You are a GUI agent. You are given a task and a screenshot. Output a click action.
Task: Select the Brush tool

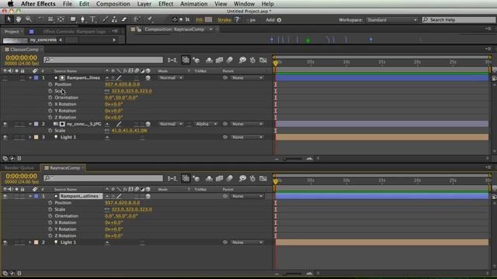point(105,19)
